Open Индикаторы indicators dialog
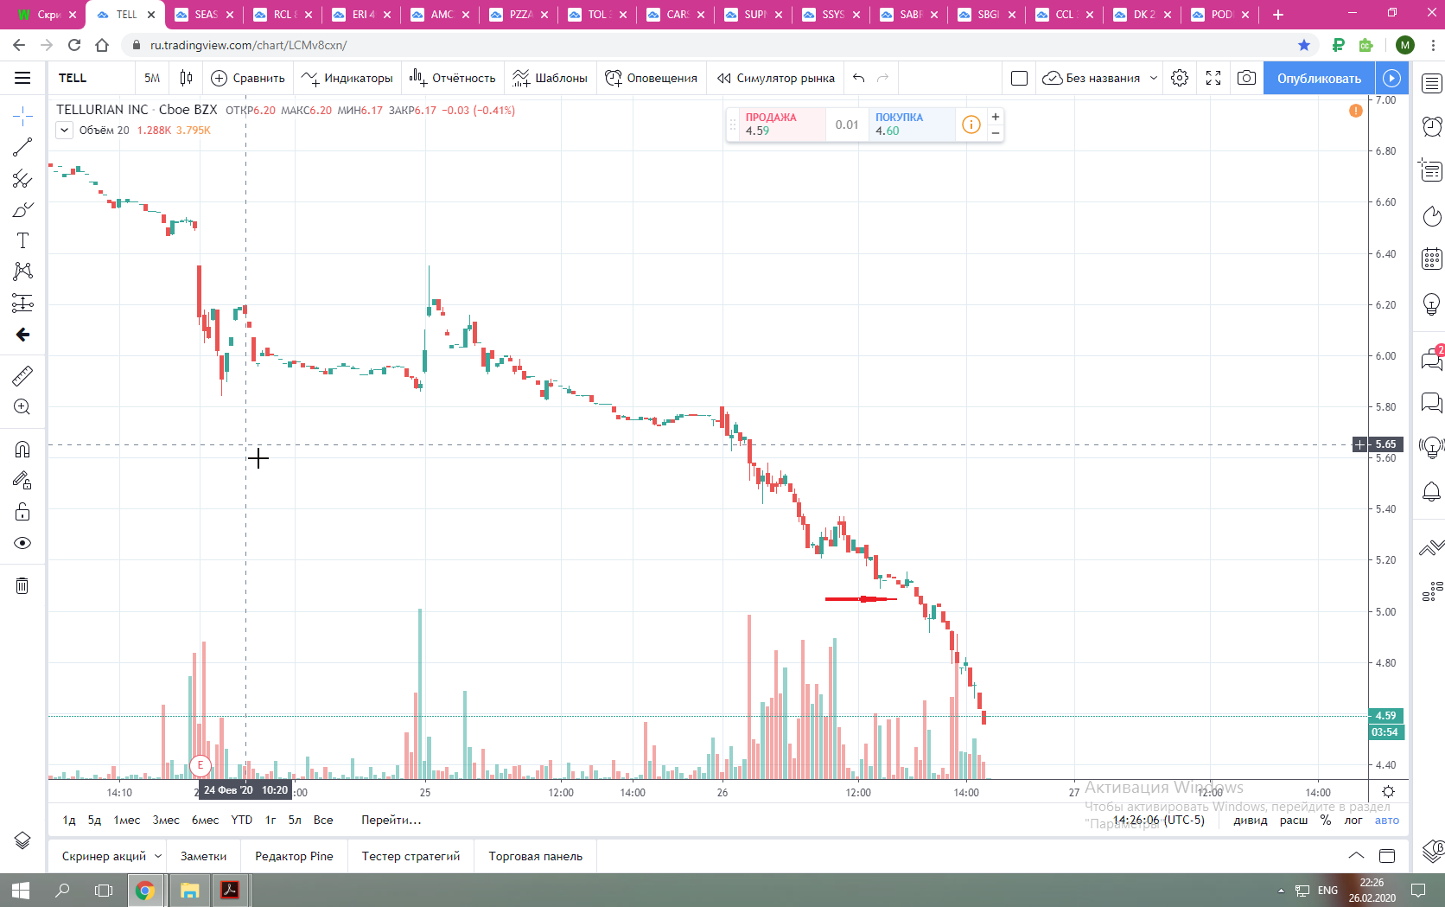The image size is (1445, 907). (347, 78)
